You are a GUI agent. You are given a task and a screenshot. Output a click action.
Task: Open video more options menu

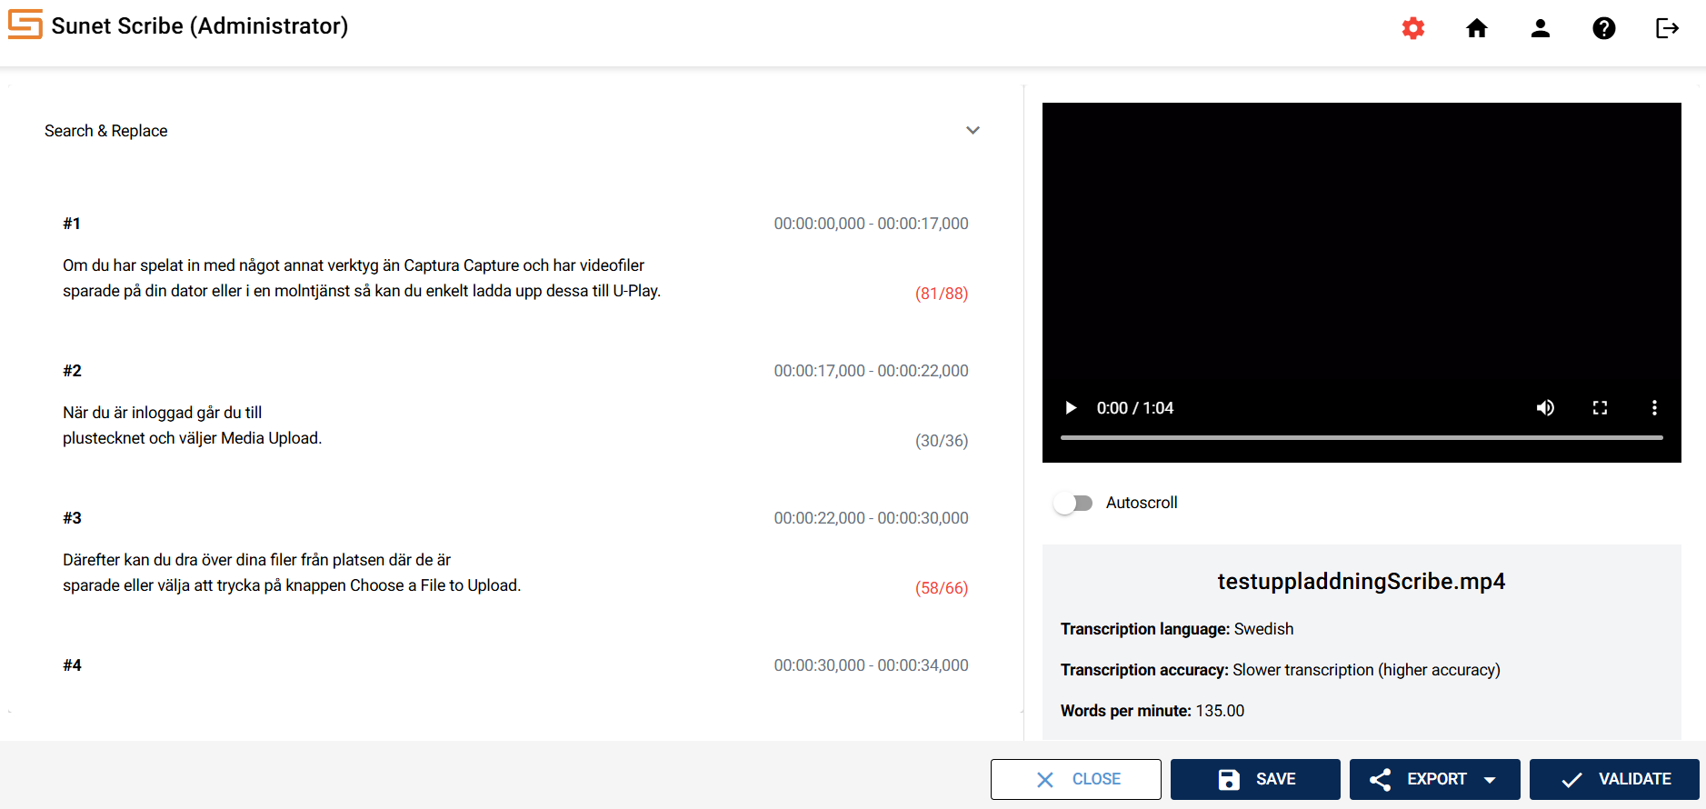(x=1654, y=408)
